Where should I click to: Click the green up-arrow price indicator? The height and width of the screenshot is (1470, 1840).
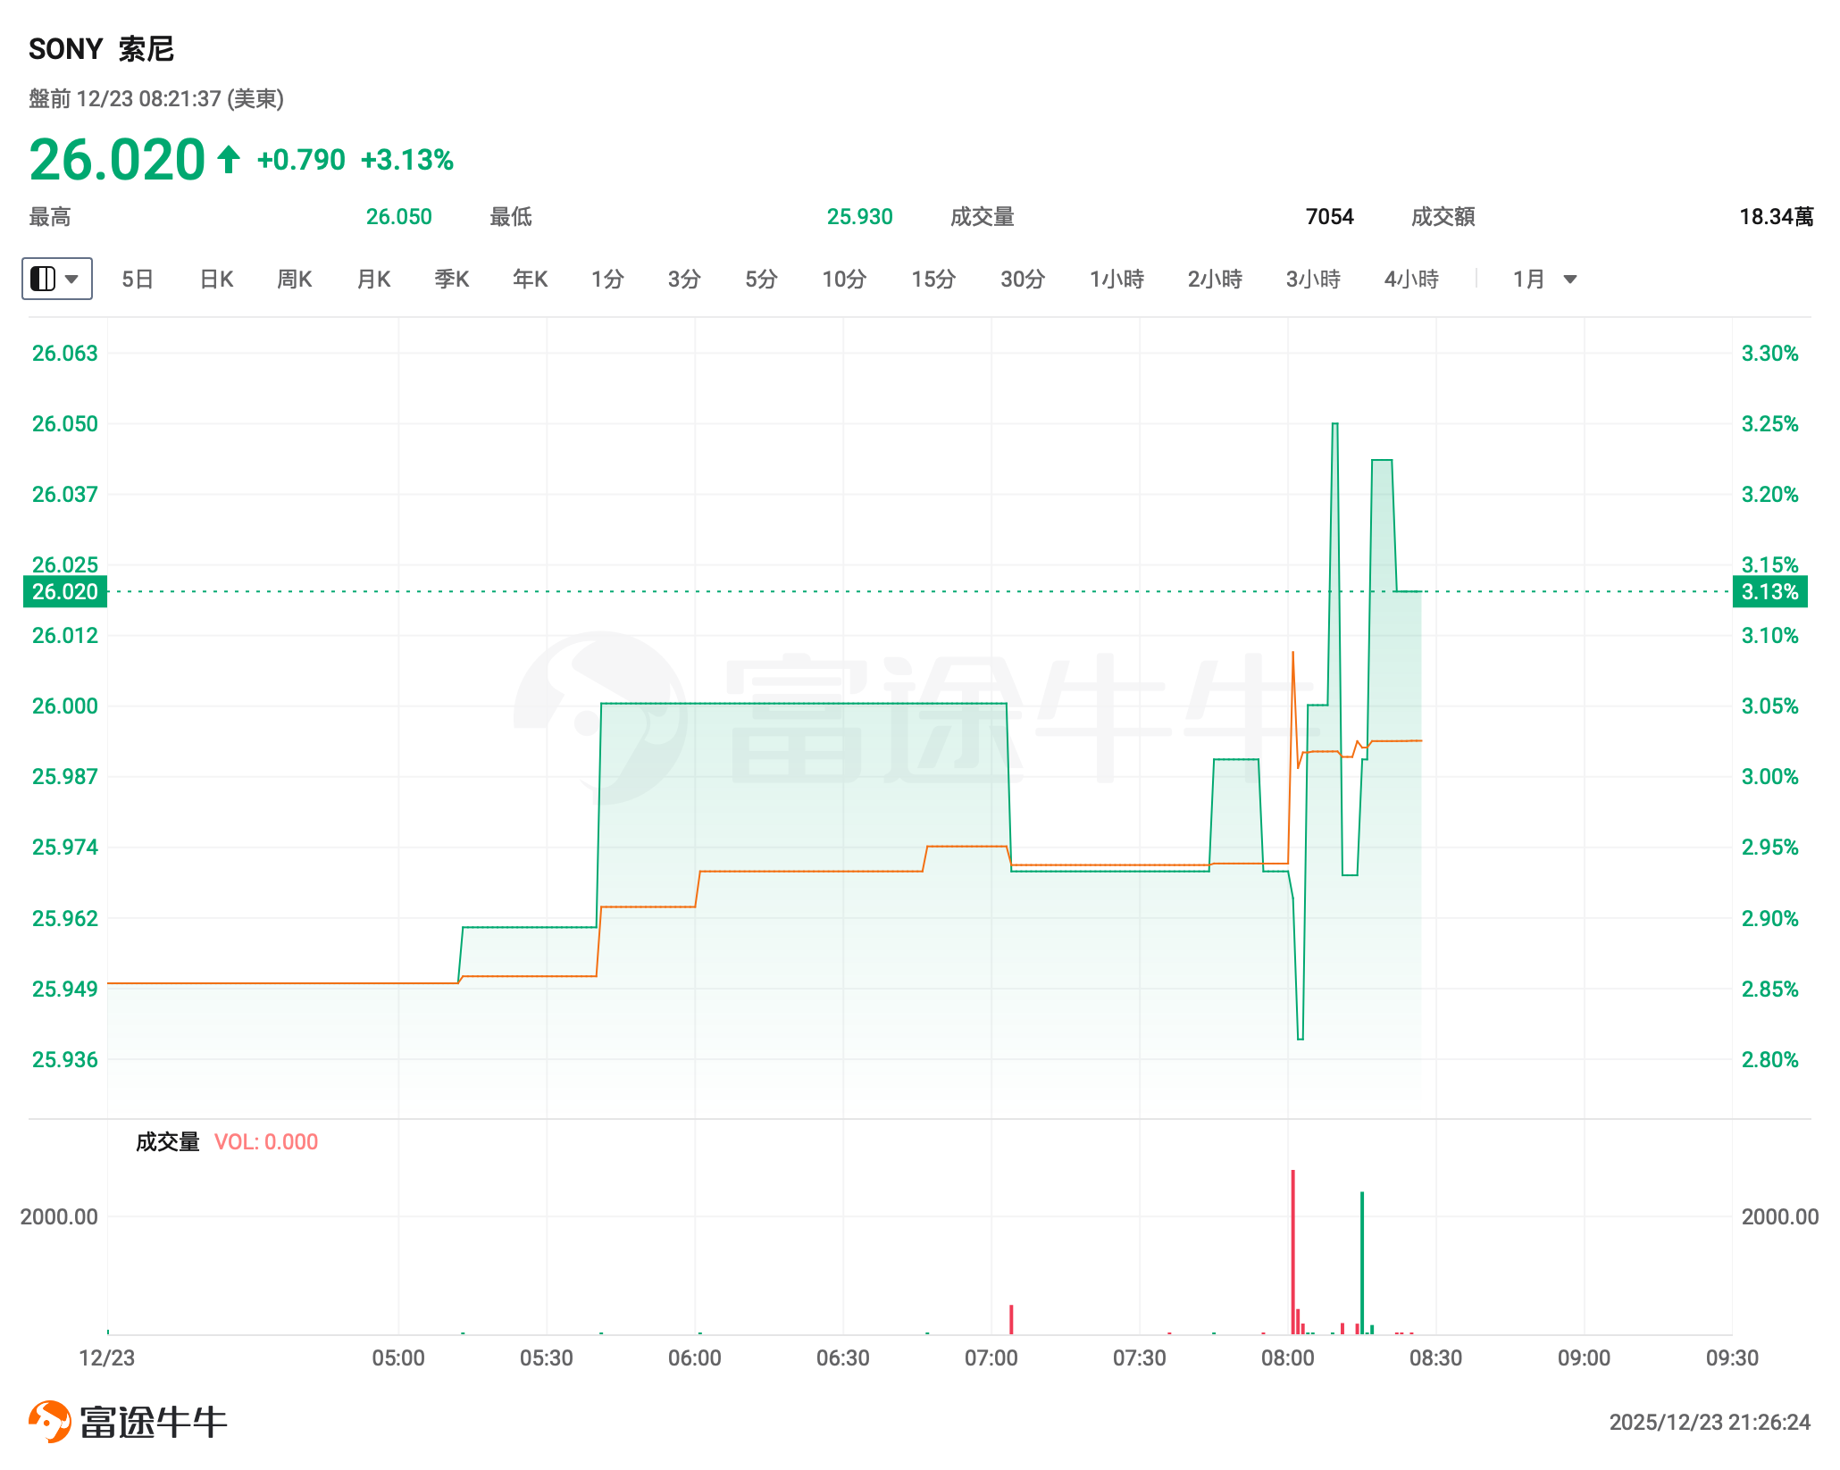229,160
